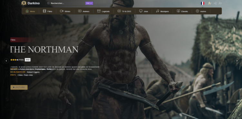This screenshot has width=242, height=119.
Task: Click the Ebooks open-book icon
Action: [178, 11]
